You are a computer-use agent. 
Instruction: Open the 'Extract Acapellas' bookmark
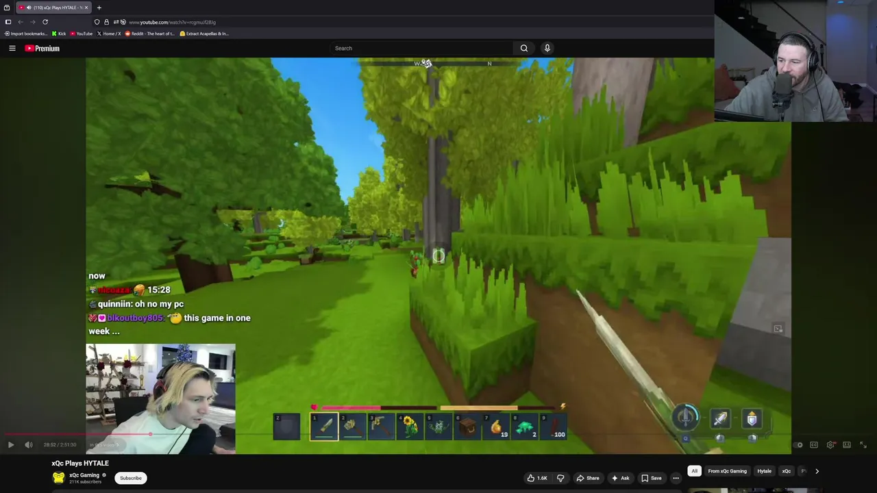pyautogui.click(x=204, y=34)
